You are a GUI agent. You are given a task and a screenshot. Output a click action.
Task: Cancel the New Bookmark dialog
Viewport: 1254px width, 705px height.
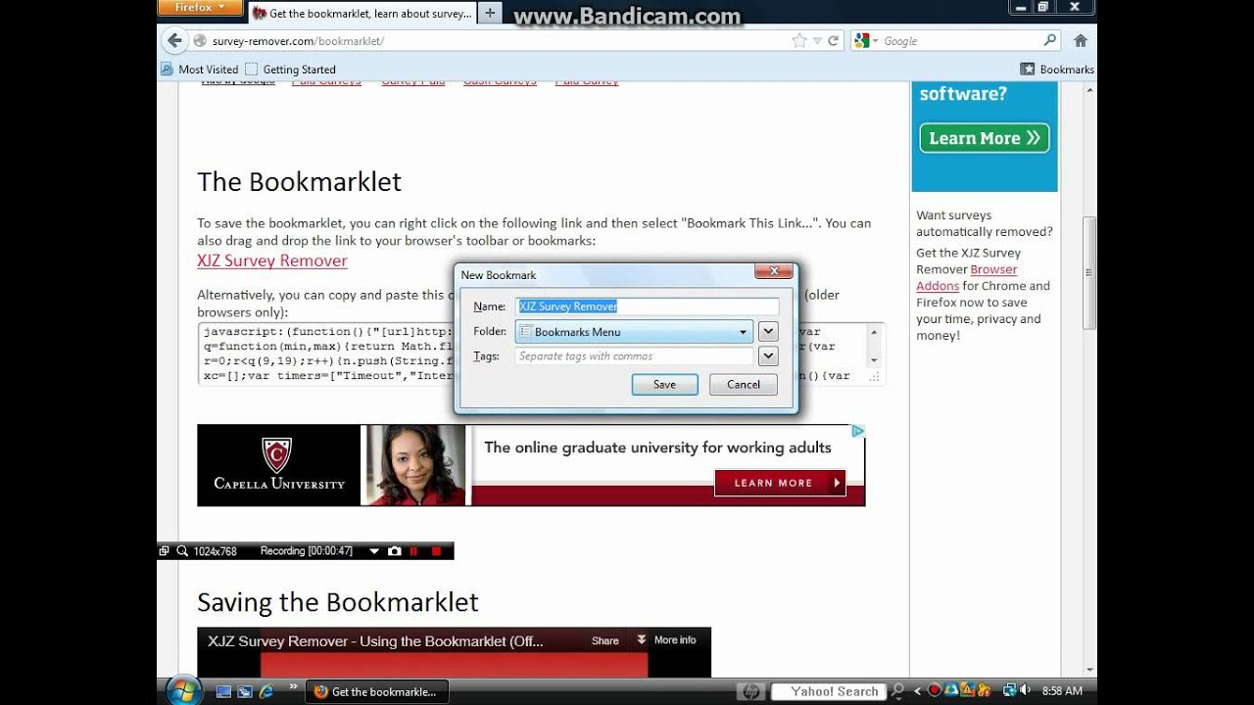tap(744, 385)
